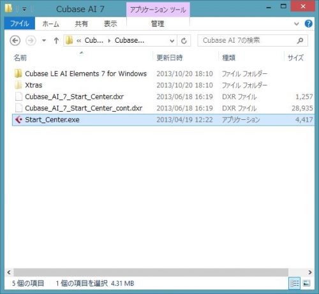Open the quick access toolbar customize dropdown
Screen dimensions: 319x294
point(24,9)
